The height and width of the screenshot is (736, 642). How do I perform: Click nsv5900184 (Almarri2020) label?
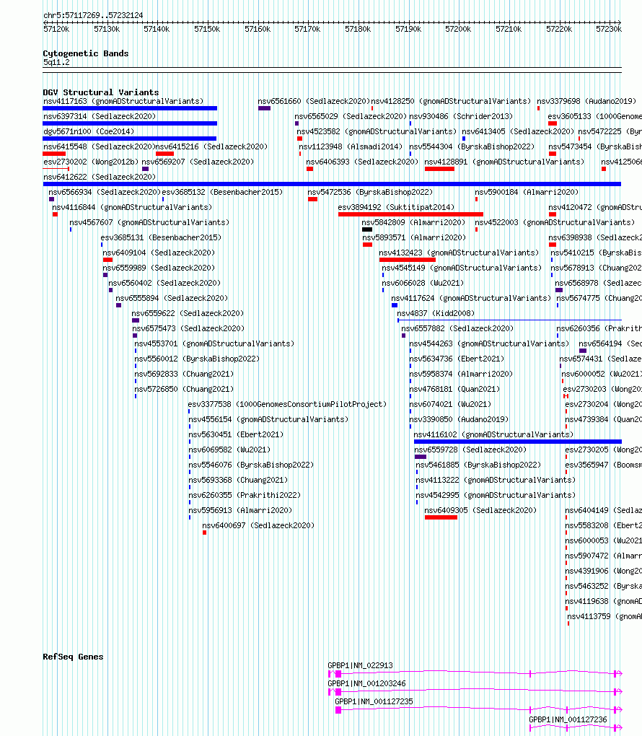click(527, 192)
